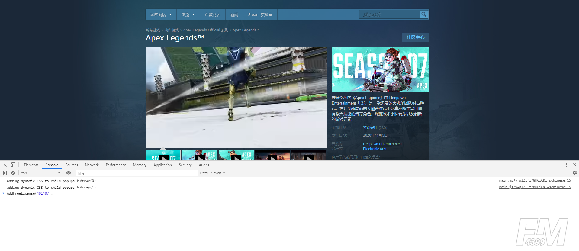Clear the console with the ban icon
Viewport: 579px width, 251px height.
13,173
